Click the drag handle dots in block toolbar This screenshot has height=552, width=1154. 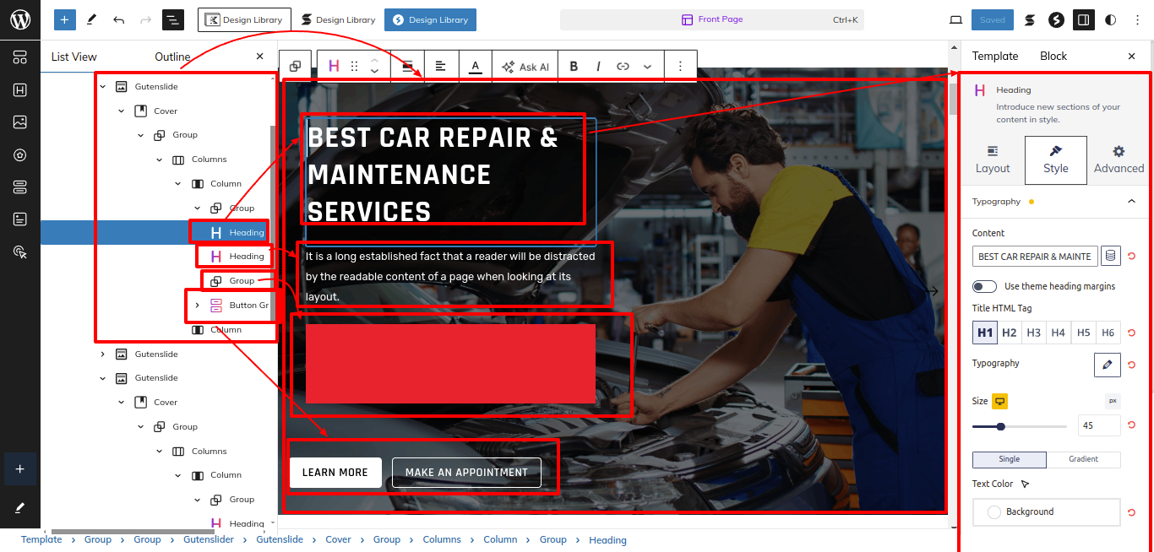pos(355,67)
